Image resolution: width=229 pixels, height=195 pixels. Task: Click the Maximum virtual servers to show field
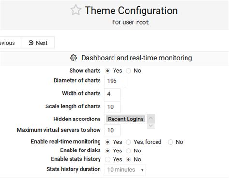coord(112,130)
